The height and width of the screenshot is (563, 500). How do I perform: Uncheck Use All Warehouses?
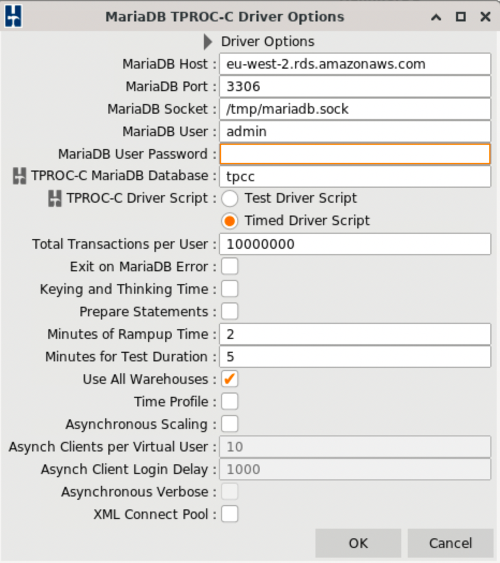tap(230, 379)
